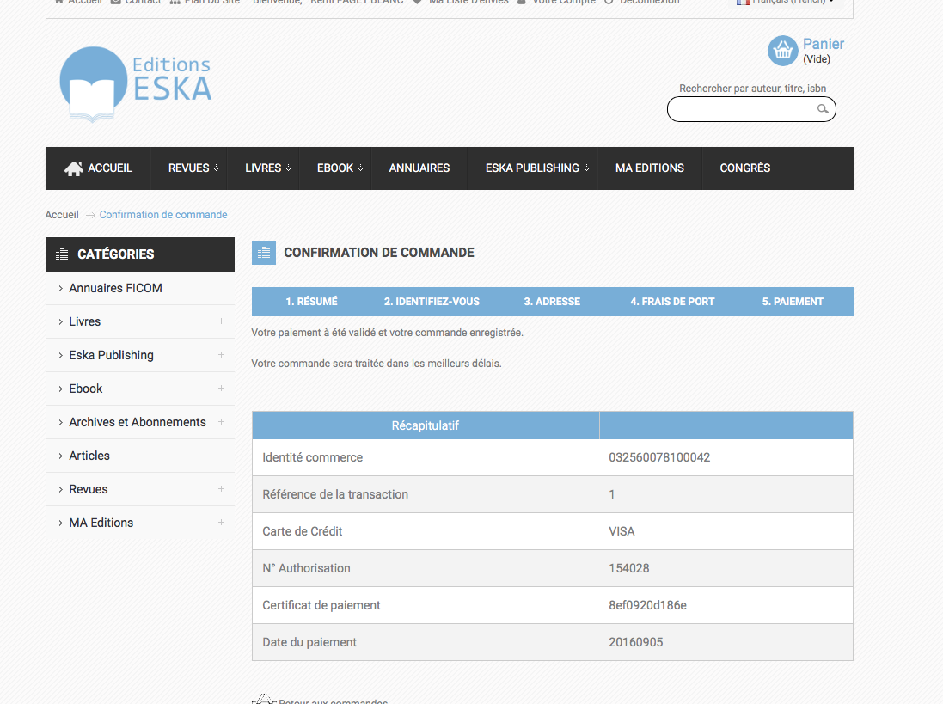Click the Récapitulatif table header
Image resolution: width=943 pixels, height=704 pixels.
point(426,425)
